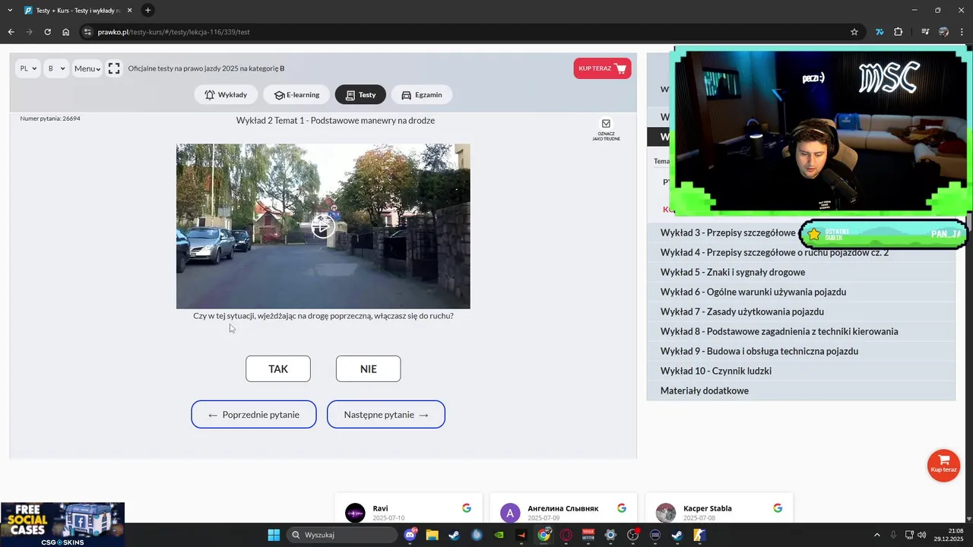The width and height of the screenshot is (973, 547).
Task: Open the browser extensions puzzle icon
Action: (899, 32)
